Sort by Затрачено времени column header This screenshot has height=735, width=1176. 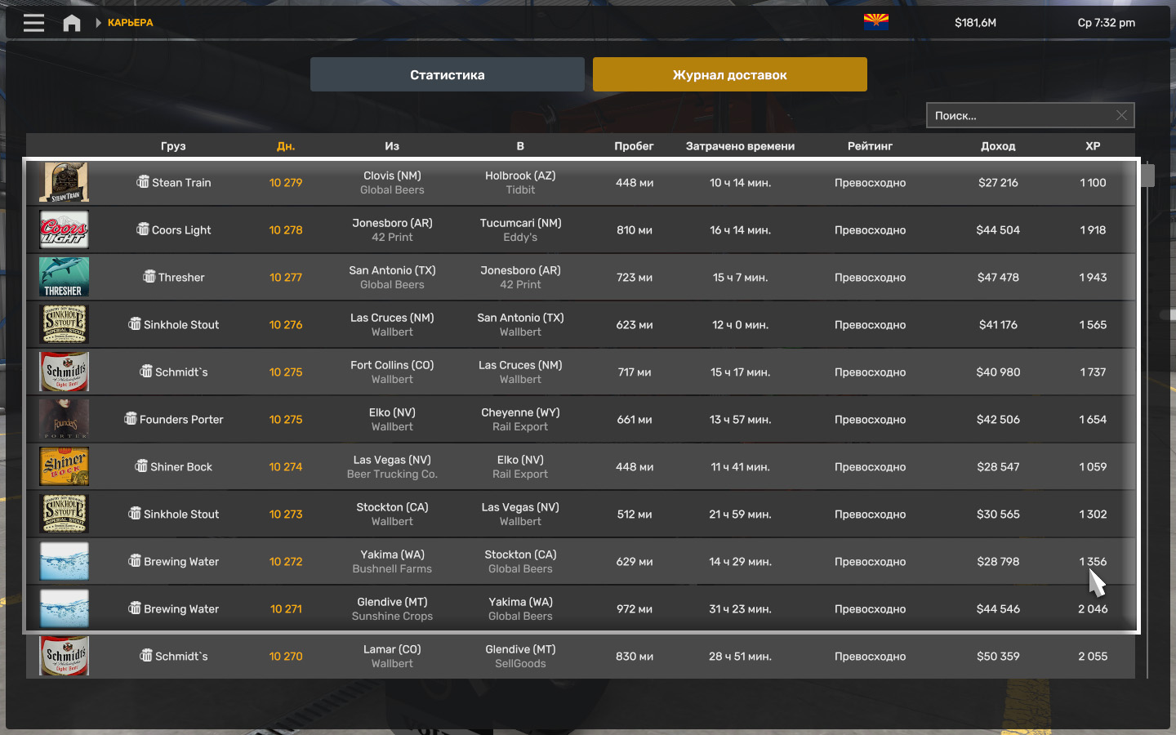(x=740, y=146)
